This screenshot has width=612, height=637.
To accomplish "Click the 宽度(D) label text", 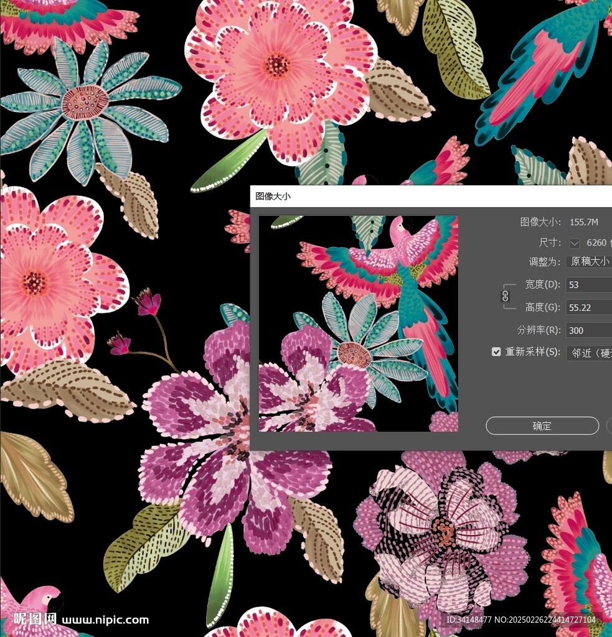I will click(542, 285).
